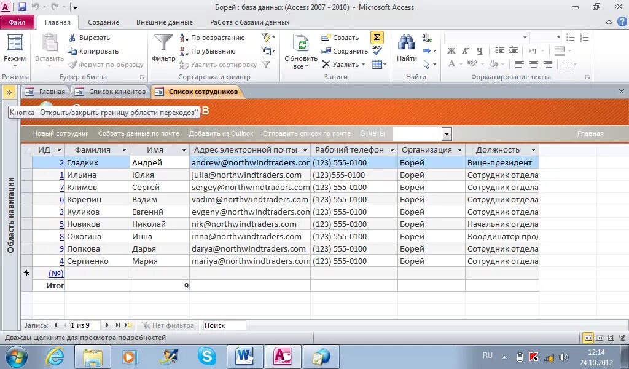Open the Файл tab
629x369 pixels.
17,22
